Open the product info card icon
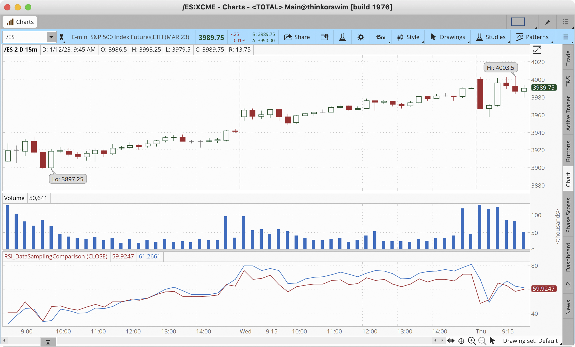This screenshot has width=575, height=347. click(325, 37)
